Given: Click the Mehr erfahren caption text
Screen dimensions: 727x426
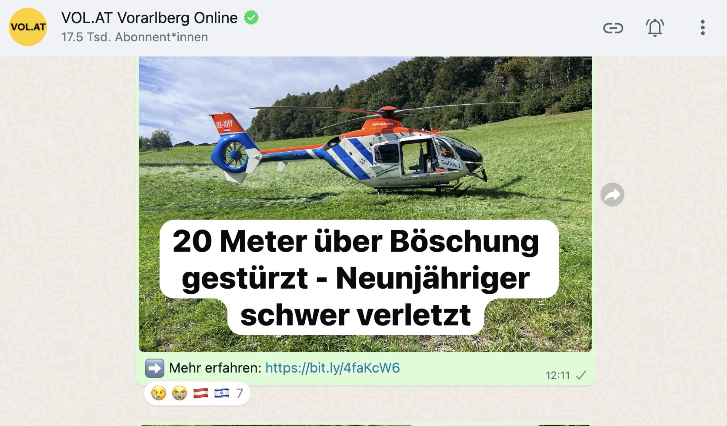Looking at the screenshot, I should pyautogui.click(x=215, y=368).
